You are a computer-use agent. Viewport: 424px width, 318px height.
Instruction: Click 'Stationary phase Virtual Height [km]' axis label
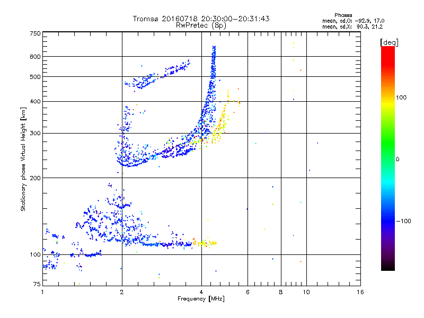(23, 159)
